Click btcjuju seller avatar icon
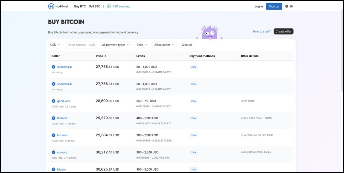Image resolution: width=344 pixels, height=173 pixels. pos(54,169)
